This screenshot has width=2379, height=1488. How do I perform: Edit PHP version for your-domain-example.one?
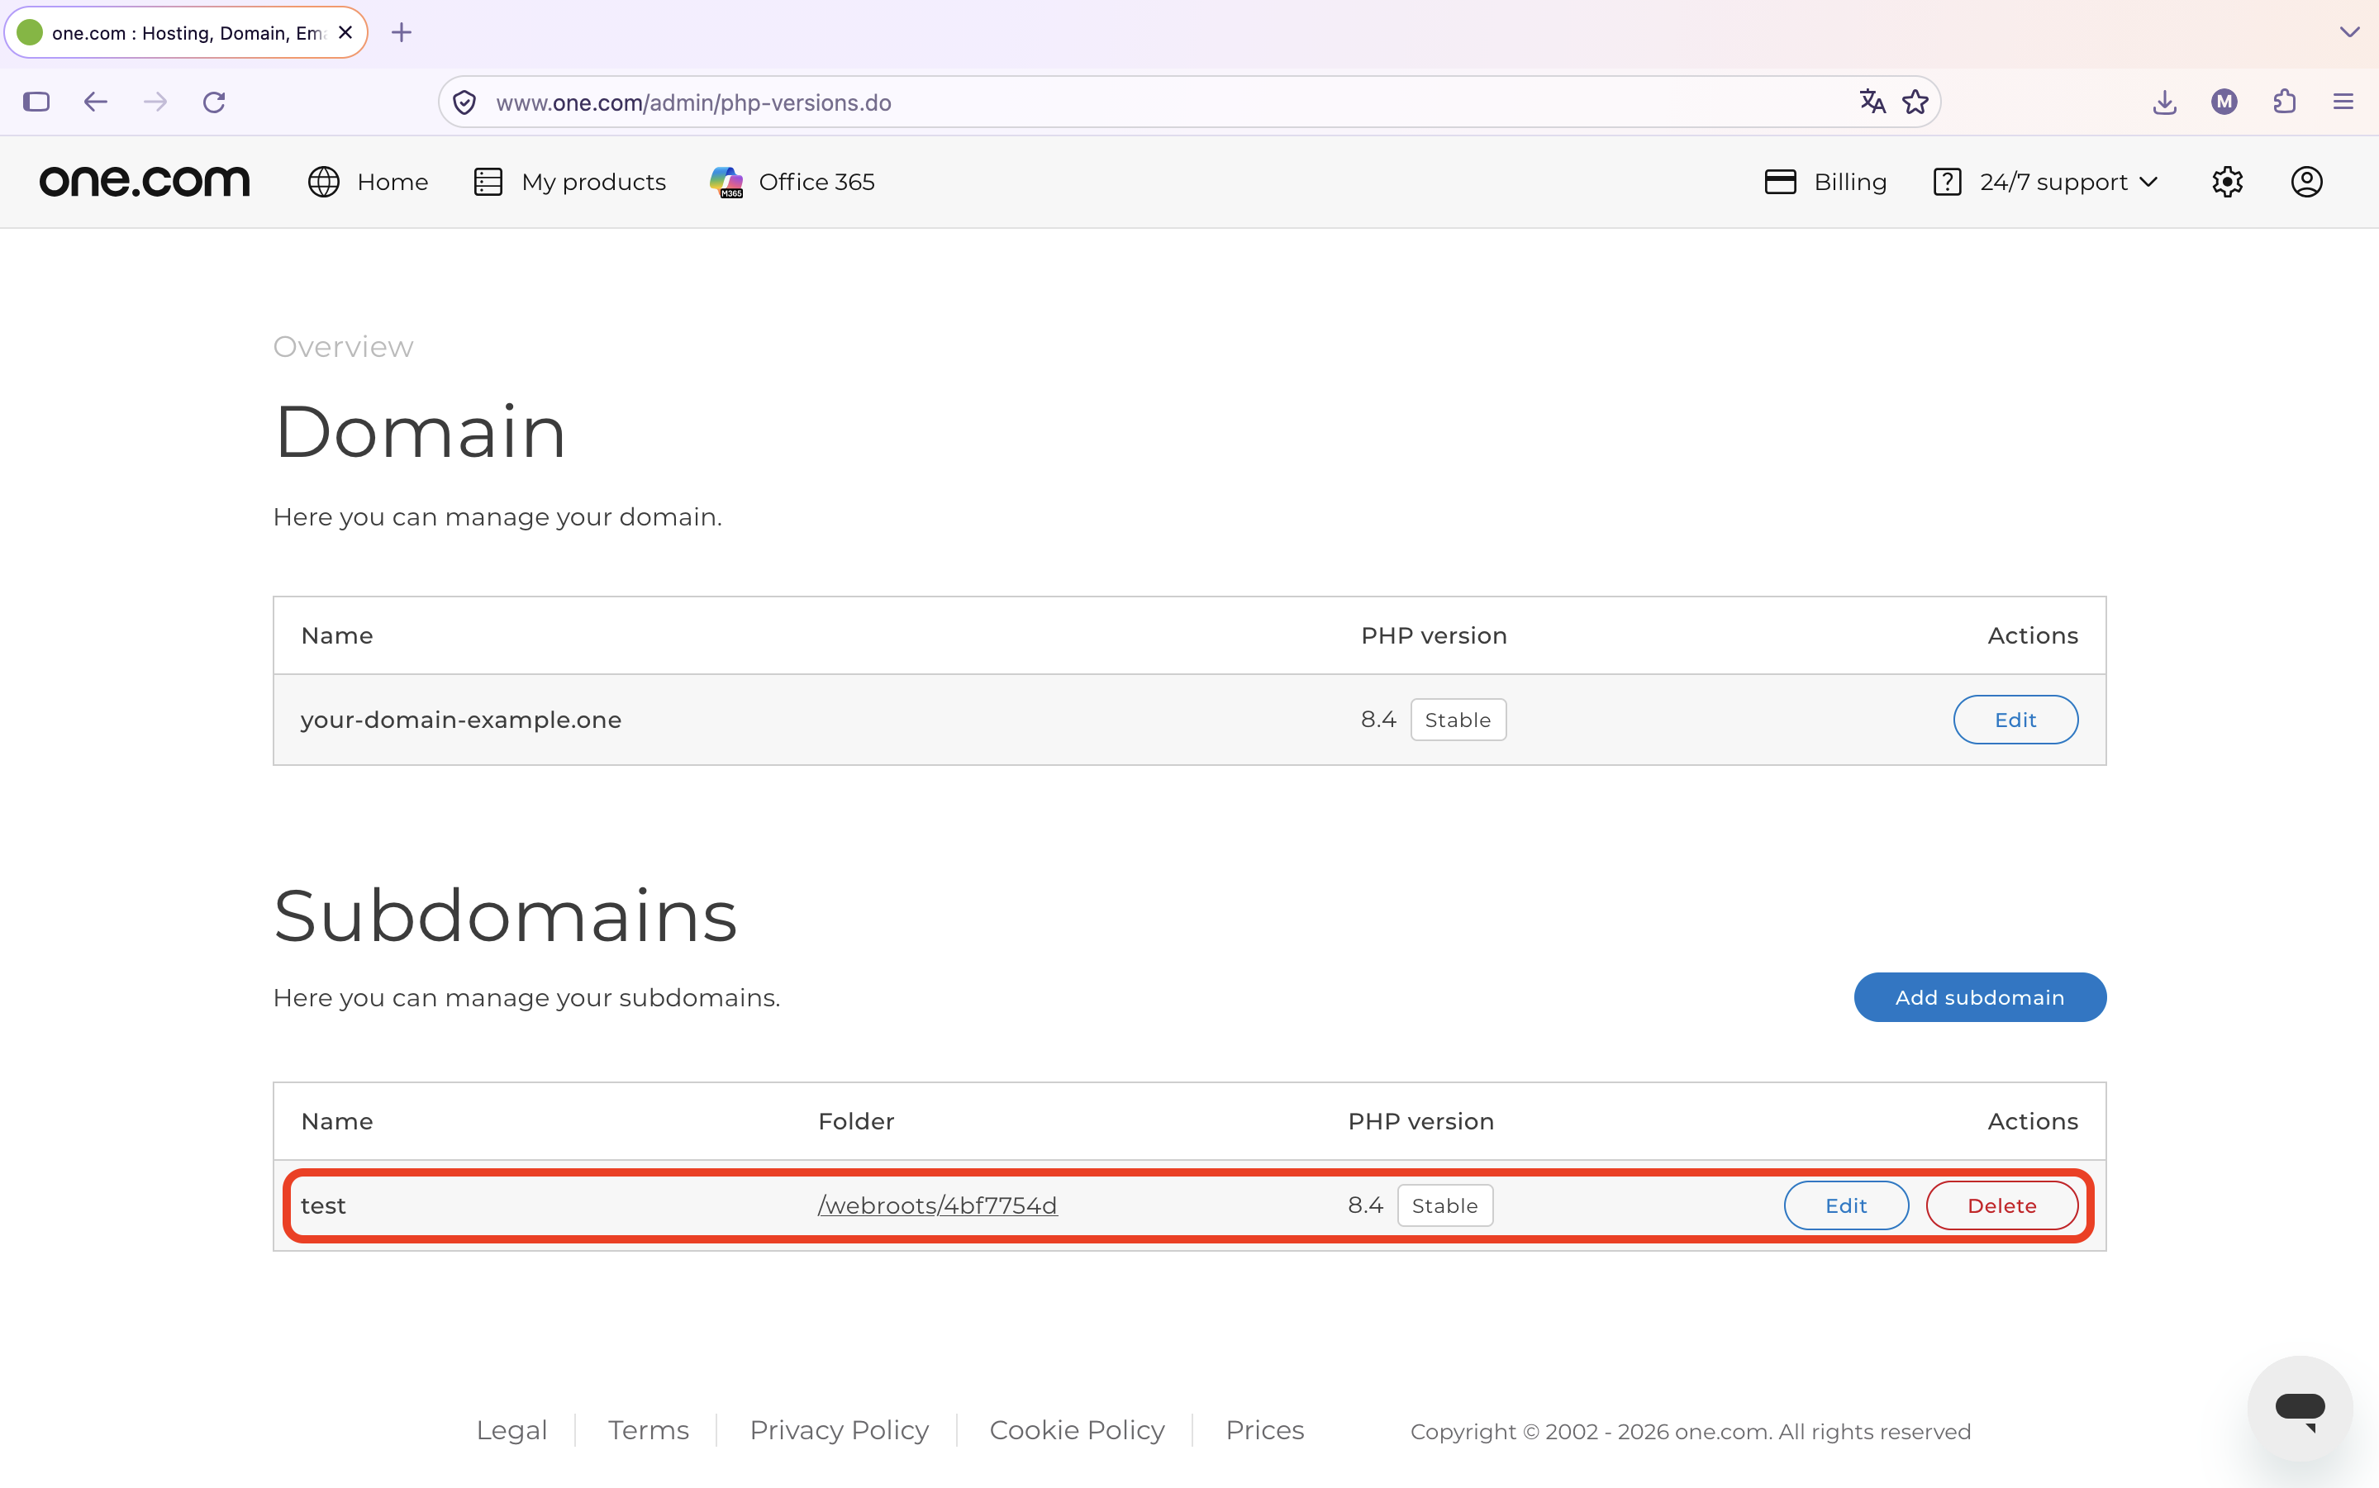pos(2015,720)
